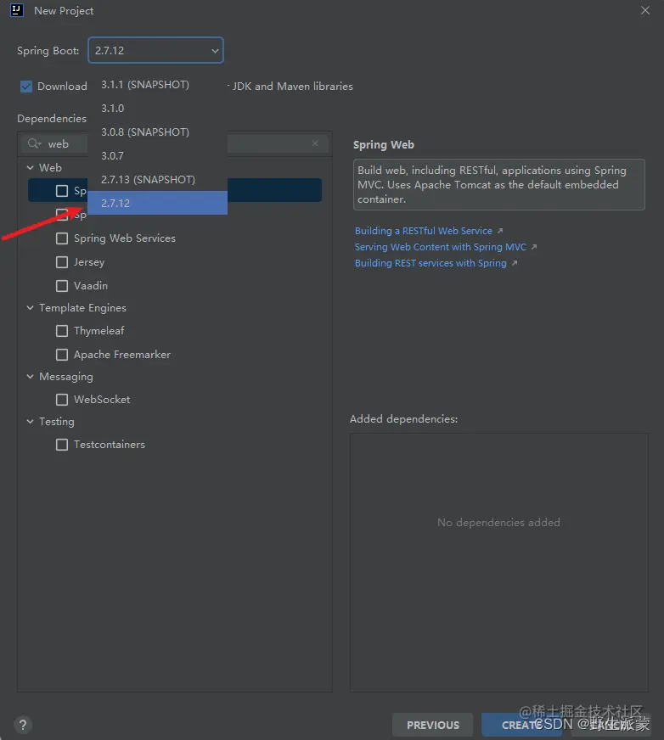
Task: Click the Spring Web description box
Action: [498, 184]
